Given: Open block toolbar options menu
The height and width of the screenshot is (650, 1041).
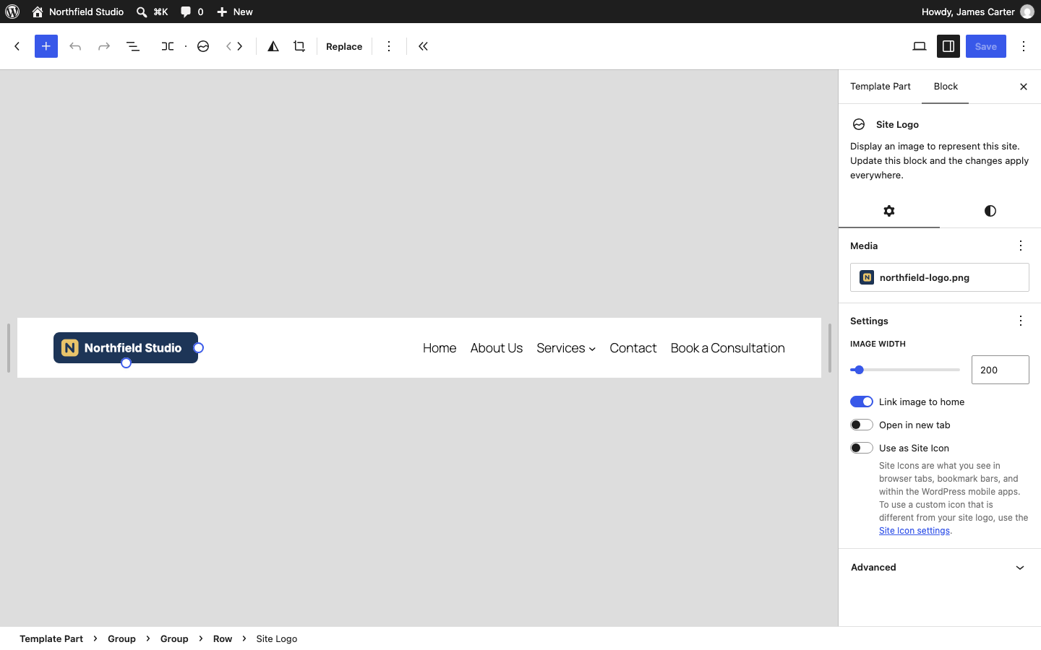Looking at the screenshot, I should pos(389,46).
